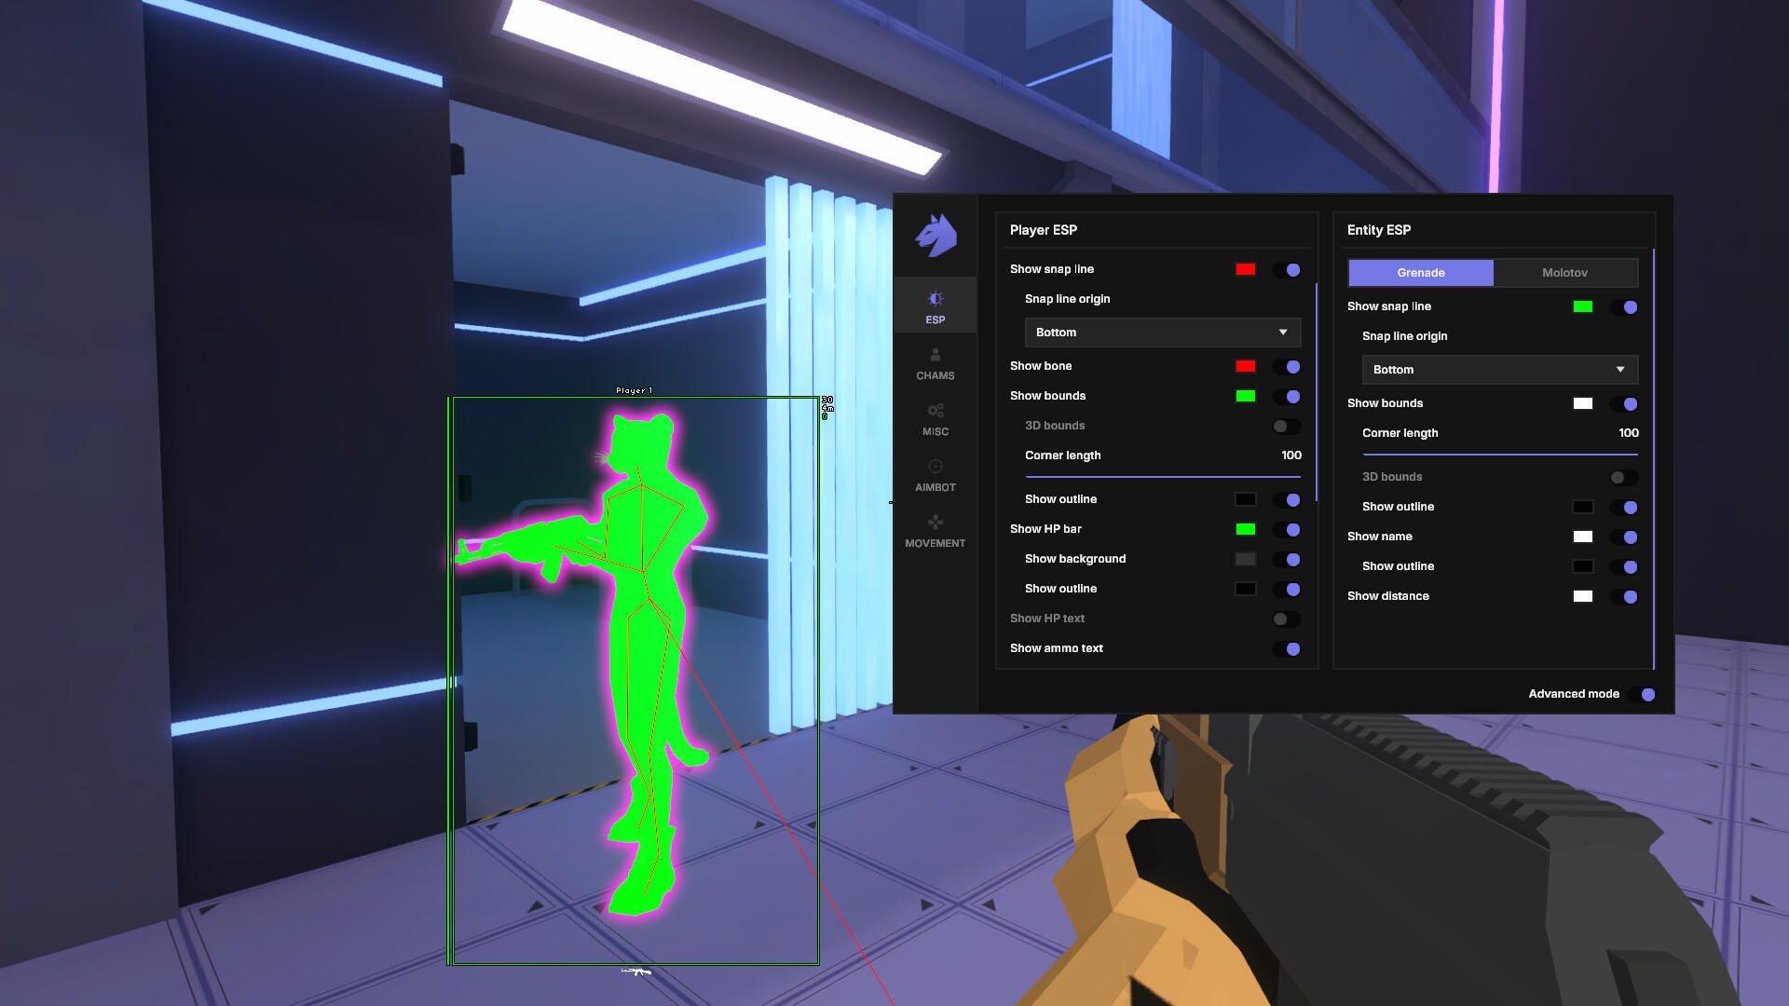Edit the Corner length value of 100
This screenshot has width=1789, height=1006.
1291,455
